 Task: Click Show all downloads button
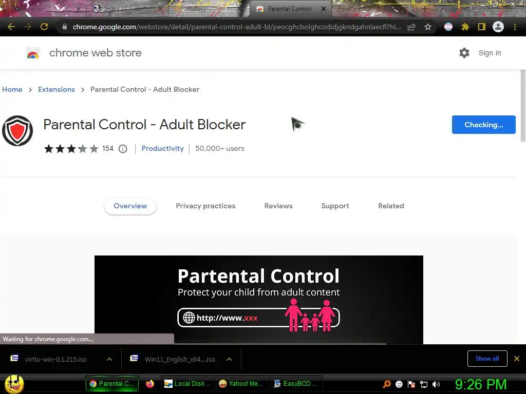click(x=487, y=359)
